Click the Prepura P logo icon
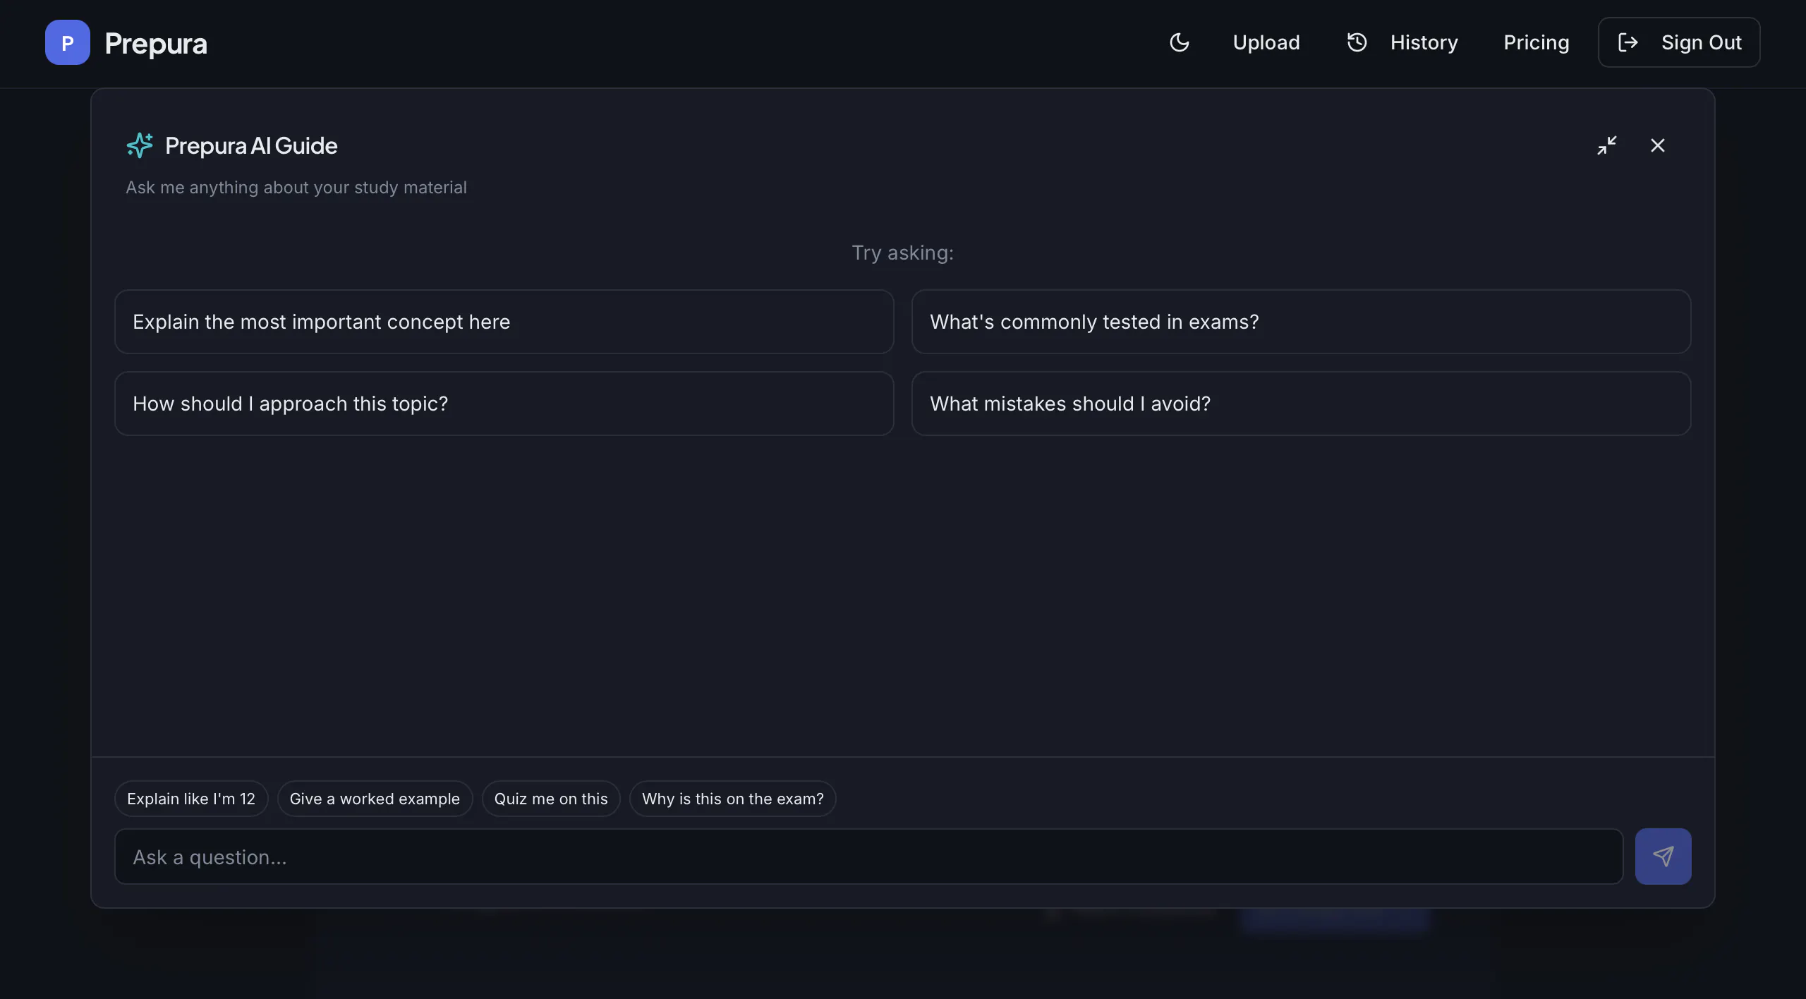Screen dimensions: 1806x999 click(x=68, y=42)
